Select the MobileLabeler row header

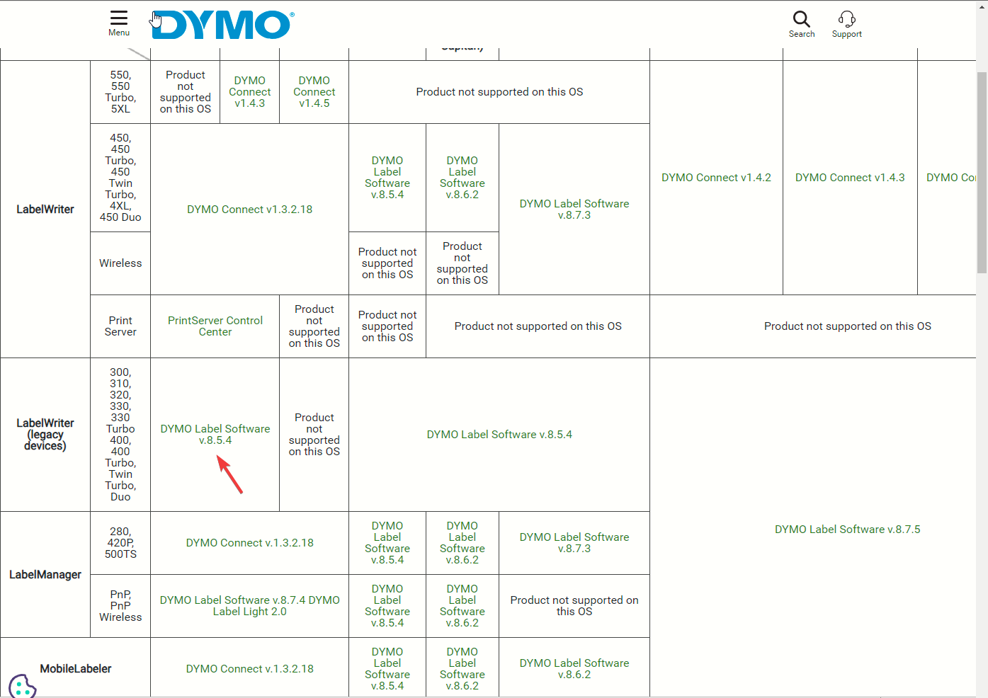pyautogui.click(x=76, y=669)
